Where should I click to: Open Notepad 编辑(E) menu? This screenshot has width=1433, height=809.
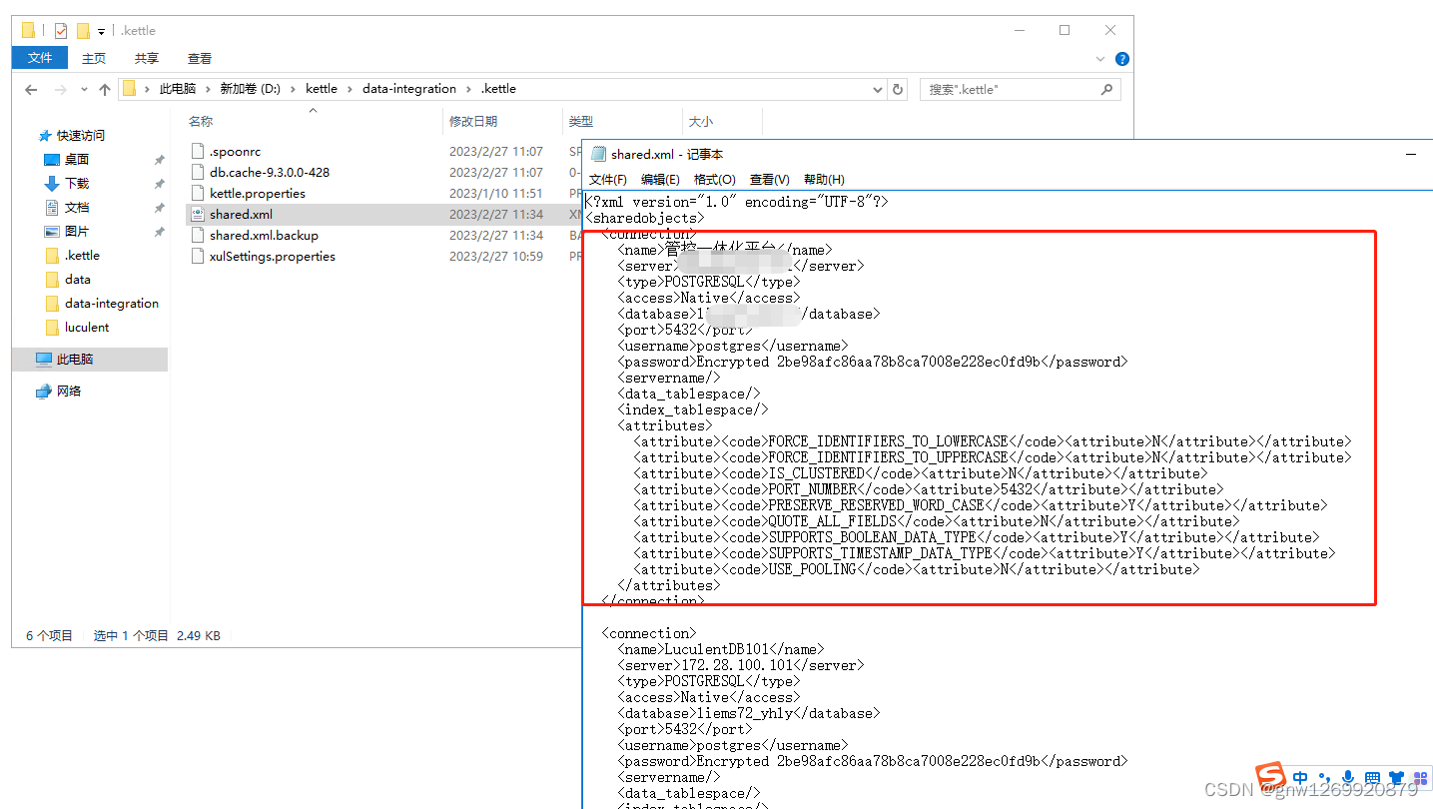click(660, 180)
